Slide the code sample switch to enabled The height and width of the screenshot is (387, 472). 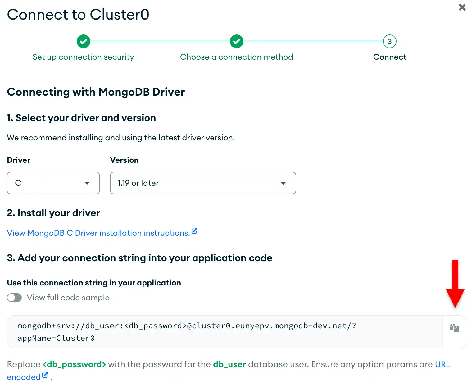[14, 298]
